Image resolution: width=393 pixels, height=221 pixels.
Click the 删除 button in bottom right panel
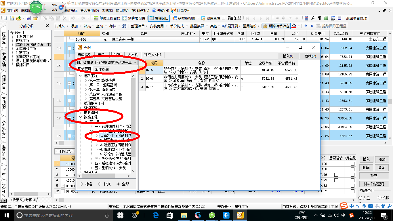[x=366, y=167]
